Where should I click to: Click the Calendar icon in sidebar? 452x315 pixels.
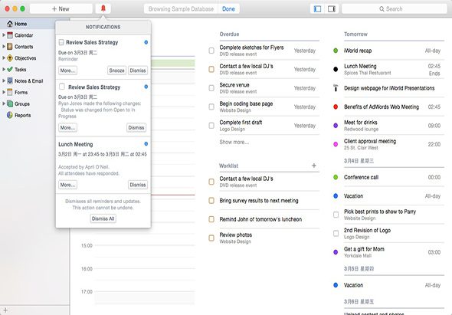pyautogui.click(x=10, y=35)
